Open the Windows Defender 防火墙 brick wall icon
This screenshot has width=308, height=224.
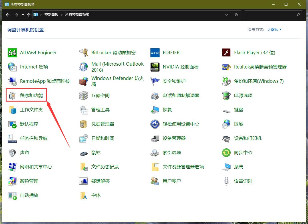(83, 81)
